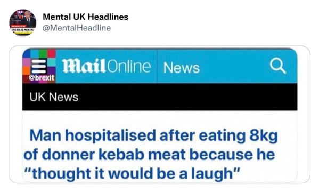
Task: Switch to the News section tab
Action: [182, 68]
